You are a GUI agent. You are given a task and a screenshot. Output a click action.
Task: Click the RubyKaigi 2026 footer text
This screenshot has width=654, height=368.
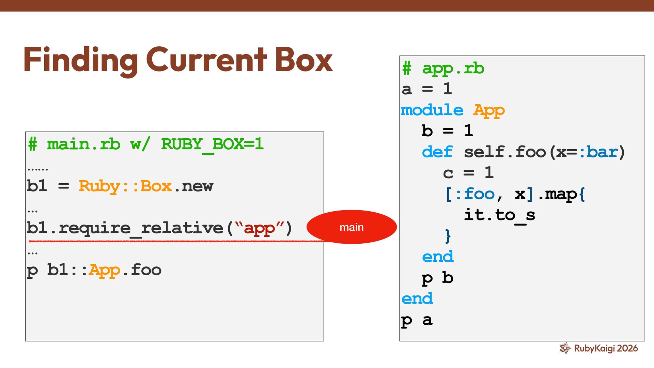pos(606,348)
